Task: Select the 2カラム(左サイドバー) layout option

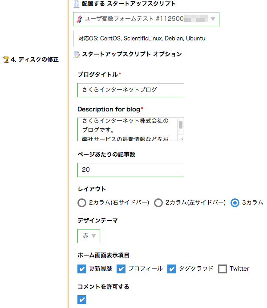Action: coord(158,203)
